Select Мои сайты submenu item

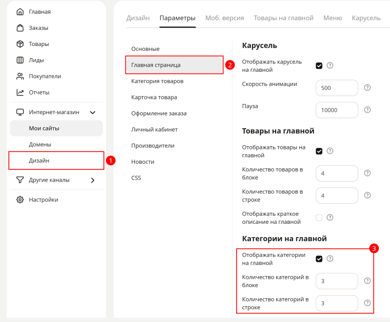click(56, 128)
